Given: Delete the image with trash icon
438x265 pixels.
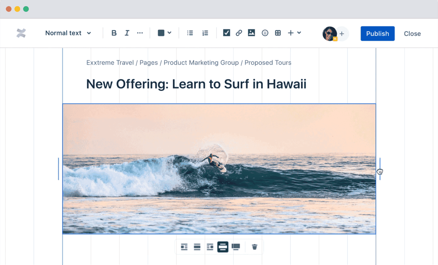Looking at the screenshot, I should (255, 247).
